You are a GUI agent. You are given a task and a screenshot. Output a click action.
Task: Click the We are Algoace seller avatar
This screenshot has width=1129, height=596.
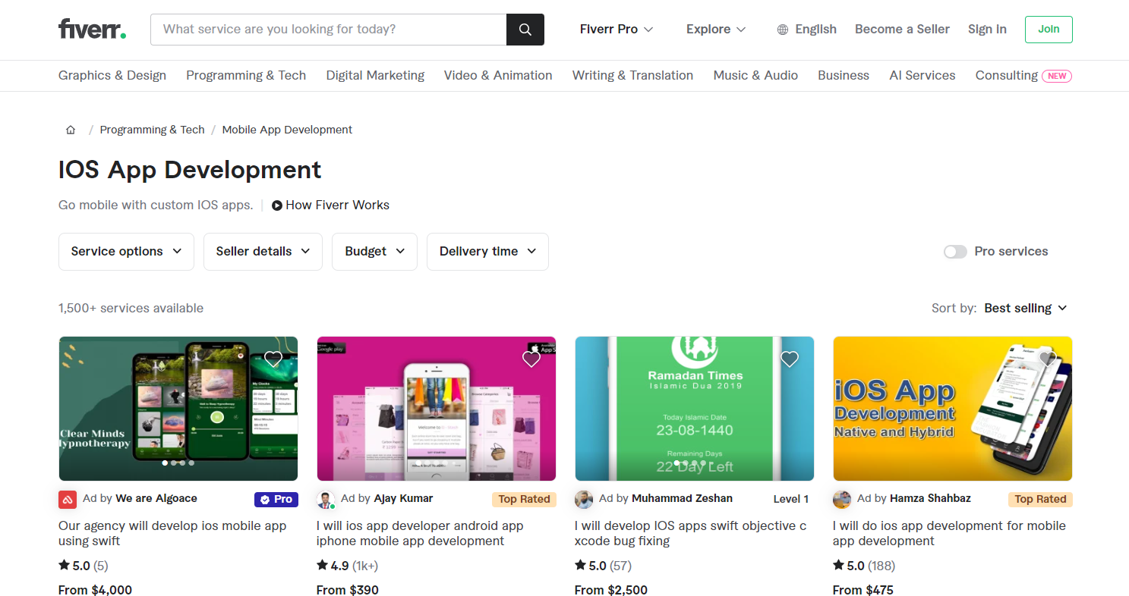click(68, 499)
